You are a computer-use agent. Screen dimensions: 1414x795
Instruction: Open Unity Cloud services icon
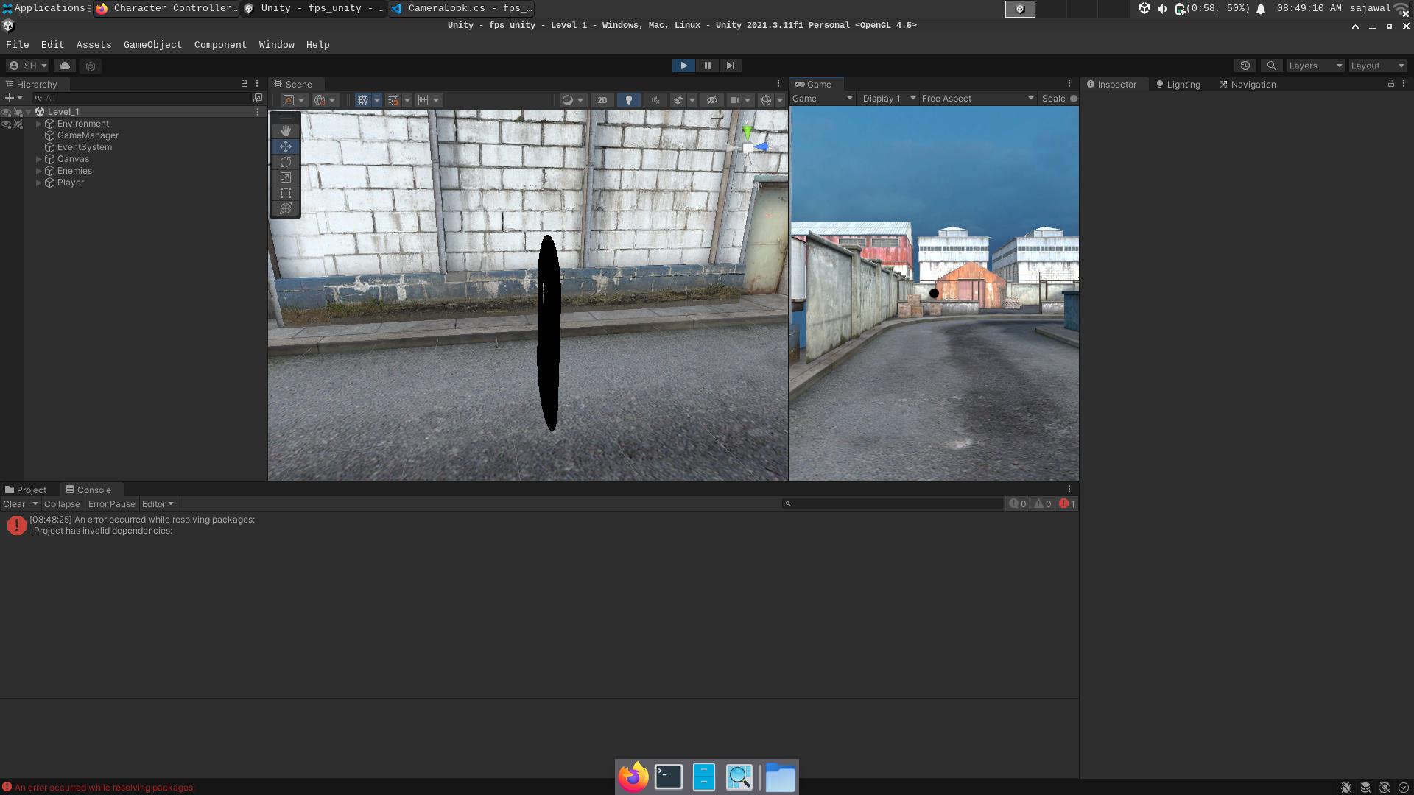(x=65, y=66)
